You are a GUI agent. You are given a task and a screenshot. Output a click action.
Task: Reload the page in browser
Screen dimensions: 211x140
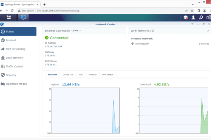click(x=12, y=10)
